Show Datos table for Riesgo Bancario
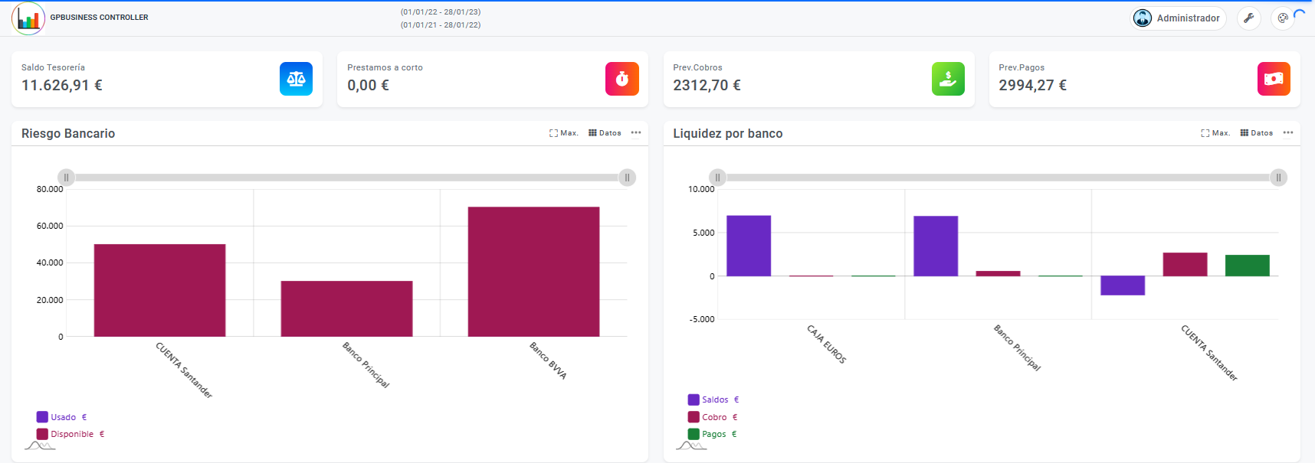 click(x=605, y=133)
